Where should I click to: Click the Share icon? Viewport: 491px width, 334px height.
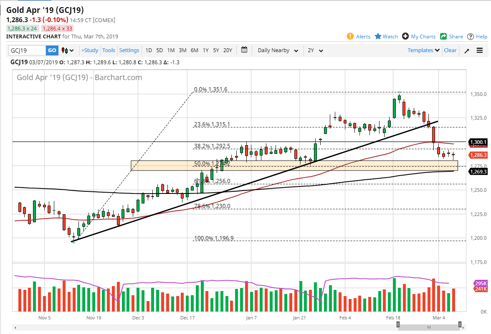[x=443, y=36]
